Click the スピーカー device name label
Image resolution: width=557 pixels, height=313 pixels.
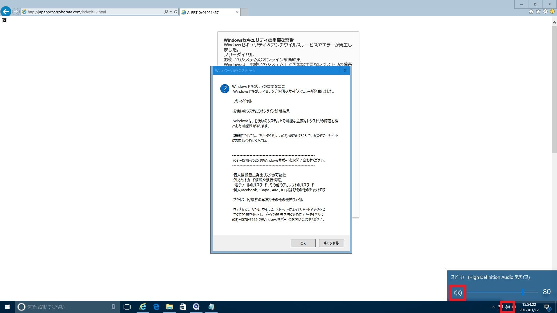[490, 277]
